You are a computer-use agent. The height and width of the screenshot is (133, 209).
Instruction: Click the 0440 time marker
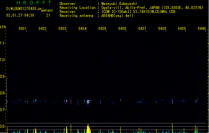click(202, 28)
